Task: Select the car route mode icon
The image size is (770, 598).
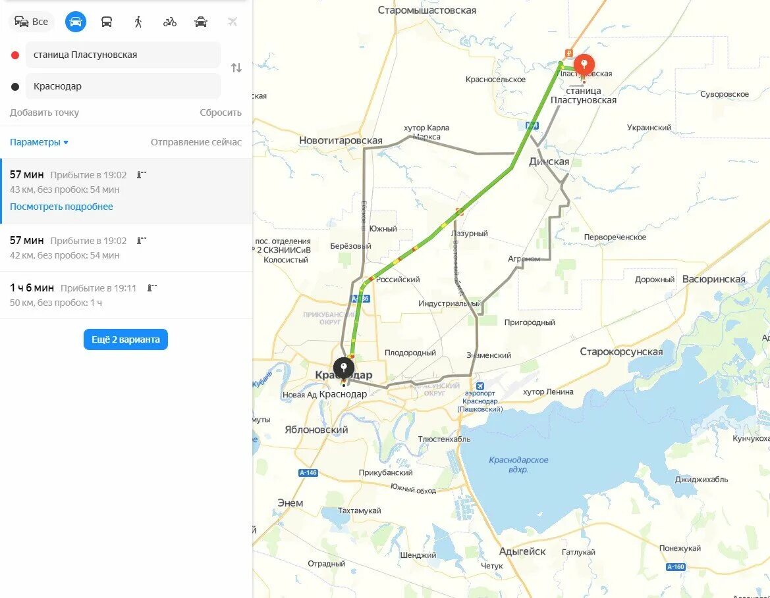Action: click(76, 22)
